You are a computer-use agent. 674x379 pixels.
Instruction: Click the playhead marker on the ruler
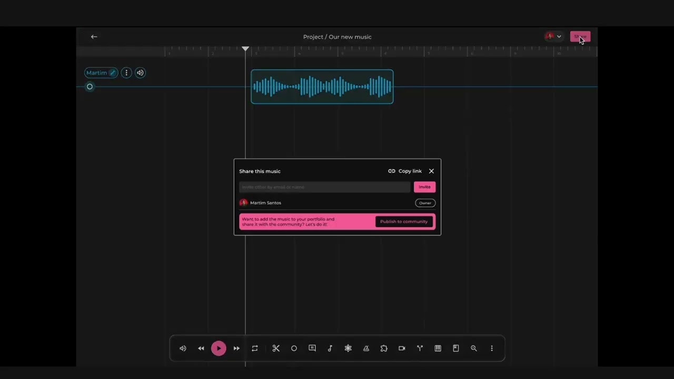click(245, 49)
